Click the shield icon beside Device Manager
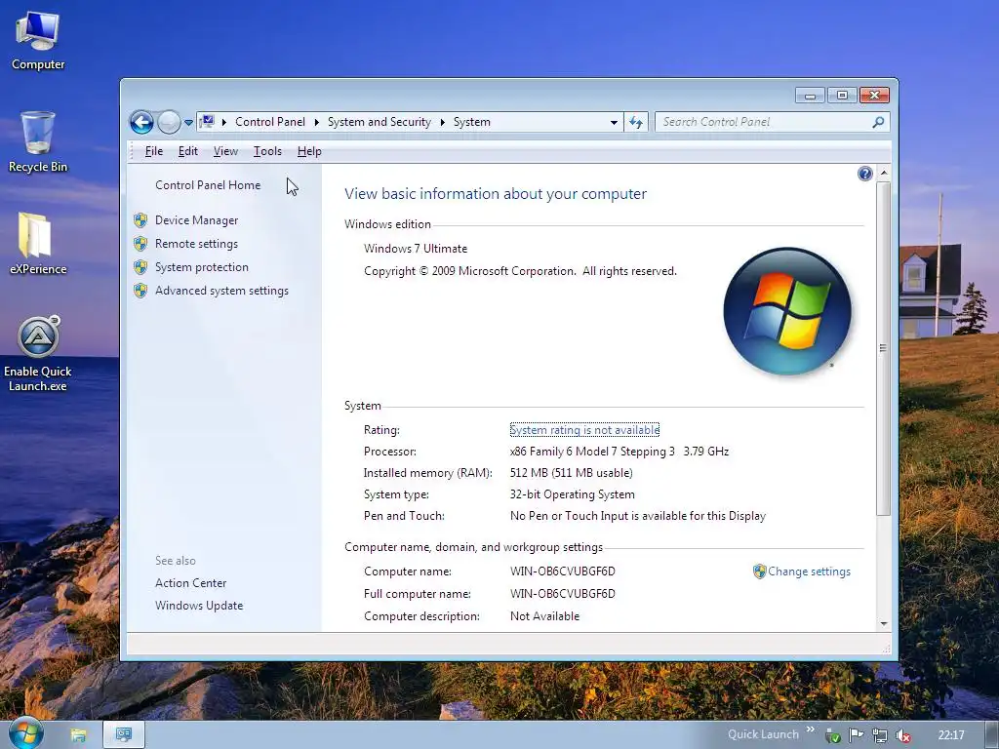The width and height of the screenshot is (999, 749). coord(140,220)
